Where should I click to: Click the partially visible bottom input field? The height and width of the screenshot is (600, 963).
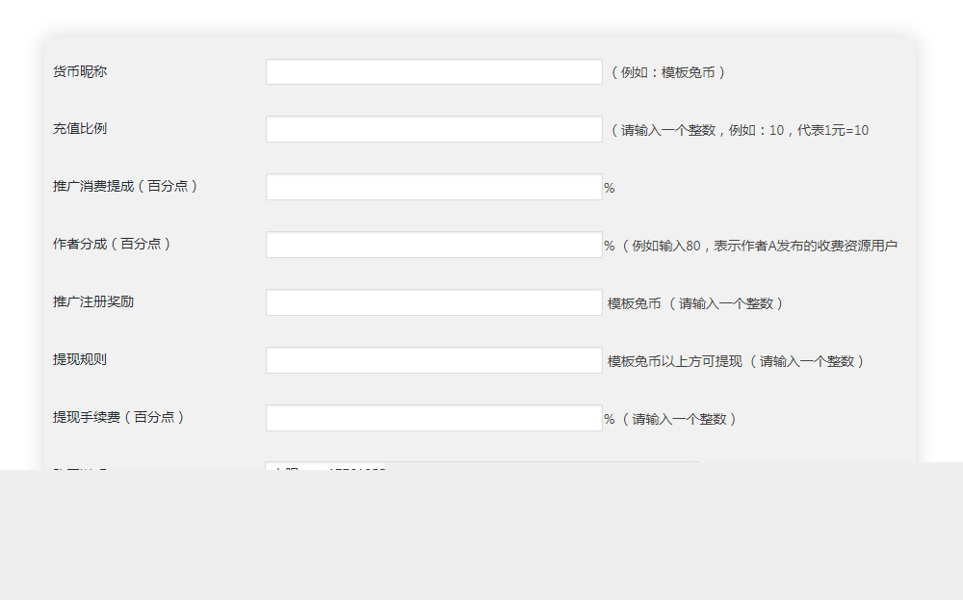tap(432, 469)
